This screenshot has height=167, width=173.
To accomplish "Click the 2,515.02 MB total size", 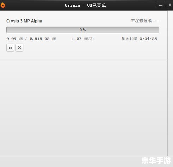I will pos(43,39).
